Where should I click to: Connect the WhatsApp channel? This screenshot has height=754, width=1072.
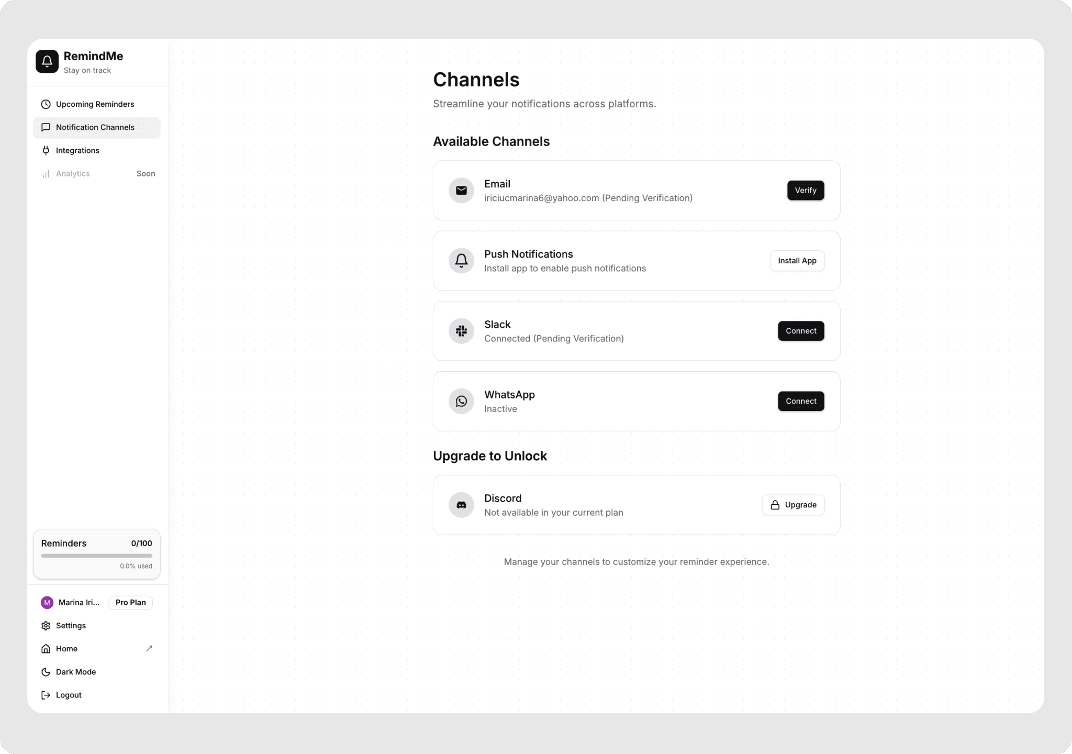[801, 401]
